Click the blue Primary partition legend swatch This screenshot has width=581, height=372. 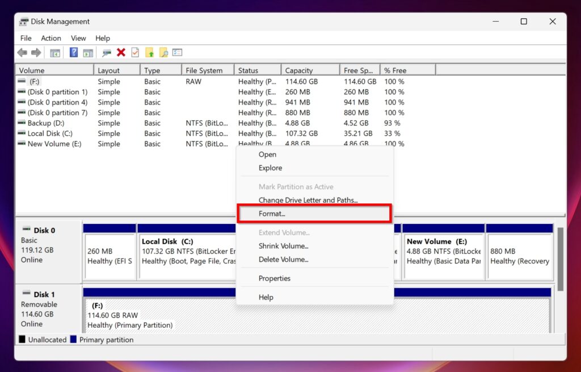click(x=74, y=339)
